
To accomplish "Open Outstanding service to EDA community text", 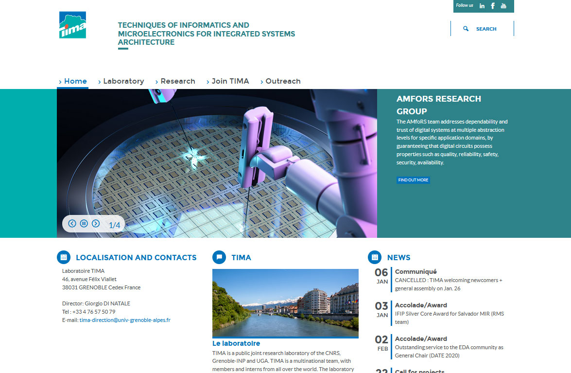I will [449, 352].
